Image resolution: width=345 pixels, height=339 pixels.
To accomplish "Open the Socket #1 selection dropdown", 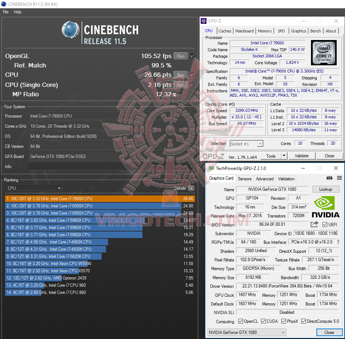I will [246, 144].
